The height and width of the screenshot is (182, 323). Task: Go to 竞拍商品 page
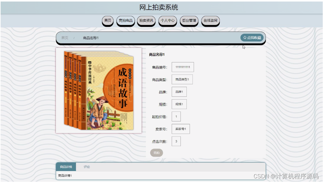tap(126, 20)
